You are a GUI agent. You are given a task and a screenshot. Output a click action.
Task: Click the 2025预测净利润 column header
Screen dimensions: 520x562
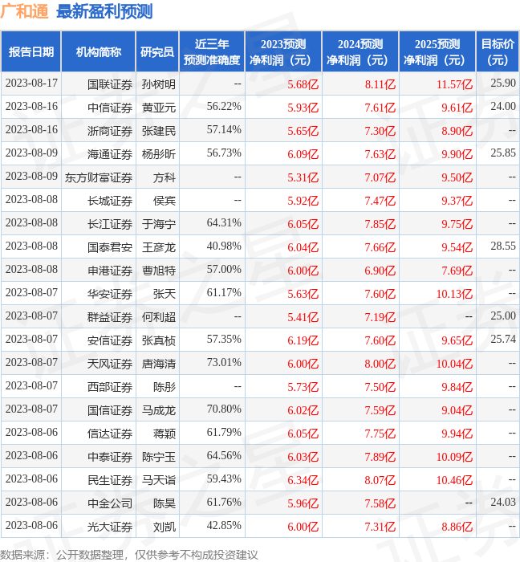437,52
